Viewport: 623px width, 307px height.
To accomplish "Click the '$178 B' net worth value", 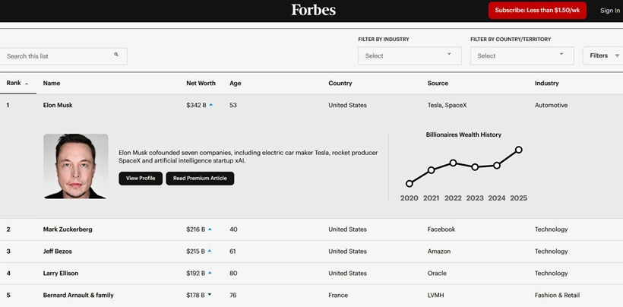I will [195, 295].
